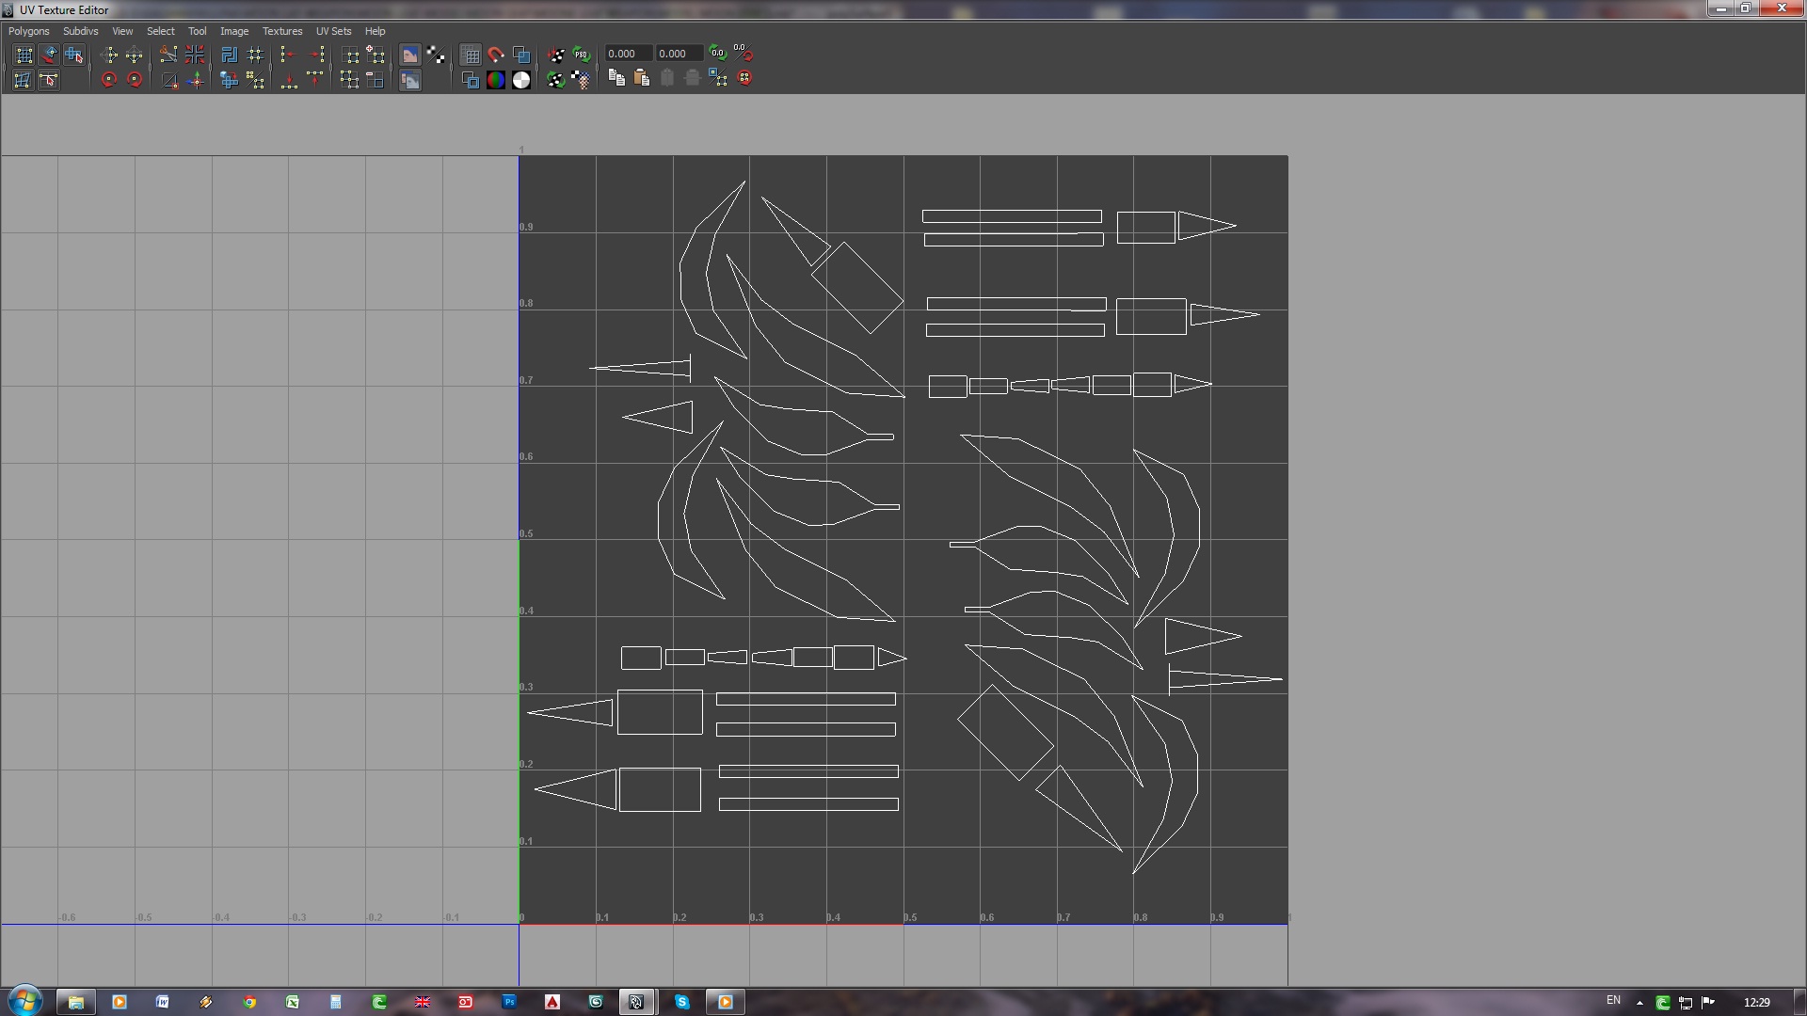
Task: Rotate UVs counterclockwise
Action: (109, 80)
